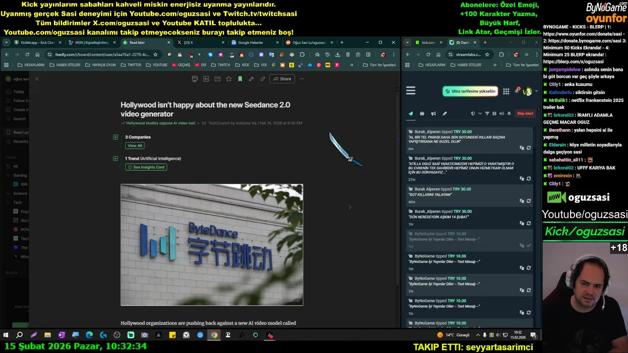
Task: Replay the Burak_Alperen 6m tip alert
Action: (528, 148)
